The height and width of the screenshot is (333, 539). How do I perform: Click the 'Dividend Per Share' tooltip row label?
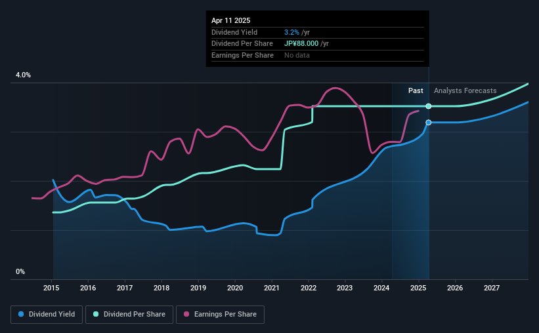pyautogui.click(x=242, y=44)
